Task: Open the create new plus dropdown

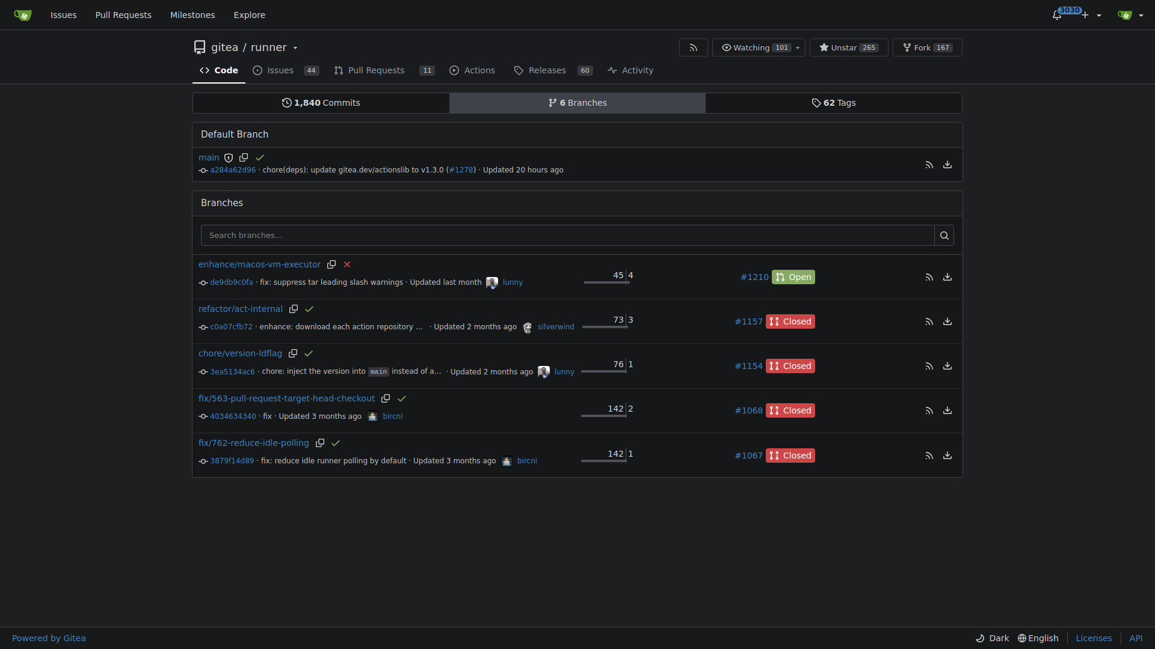Action: click(1091, 15)
